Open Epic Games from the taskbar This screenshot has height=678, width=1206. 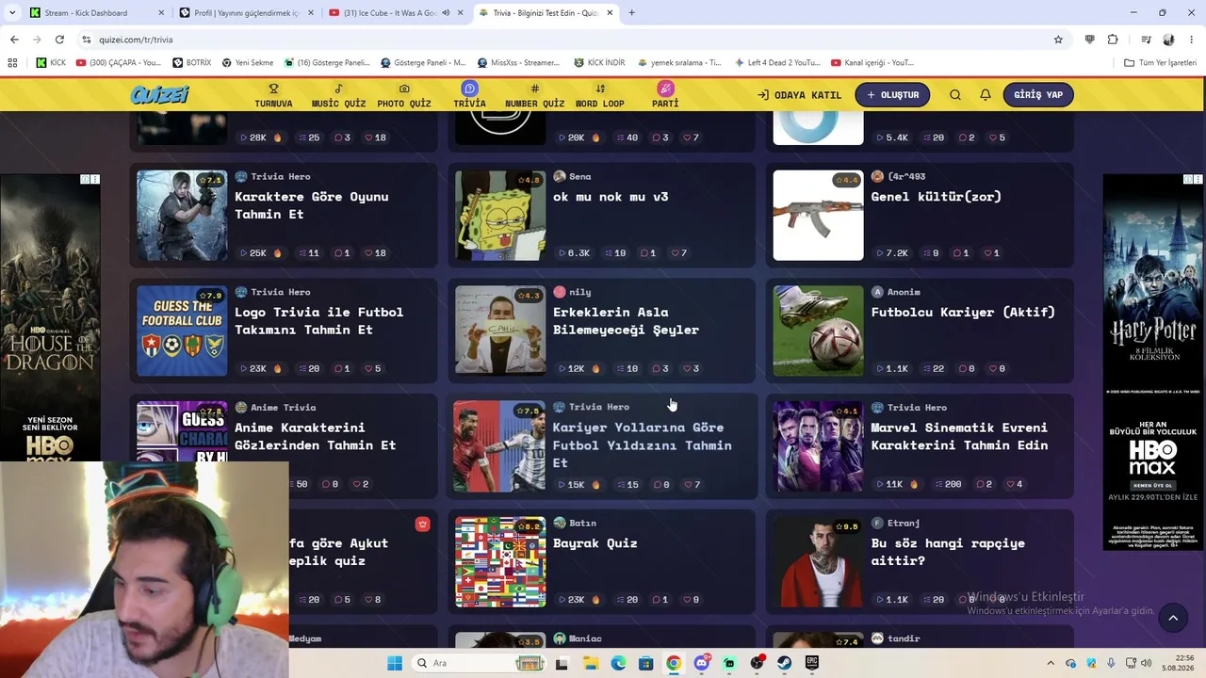coord(811,663)
